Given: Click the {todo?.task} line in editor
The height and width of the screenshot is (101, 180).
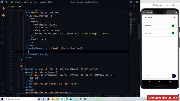Looking at the screenshot, I should (39, 39).
